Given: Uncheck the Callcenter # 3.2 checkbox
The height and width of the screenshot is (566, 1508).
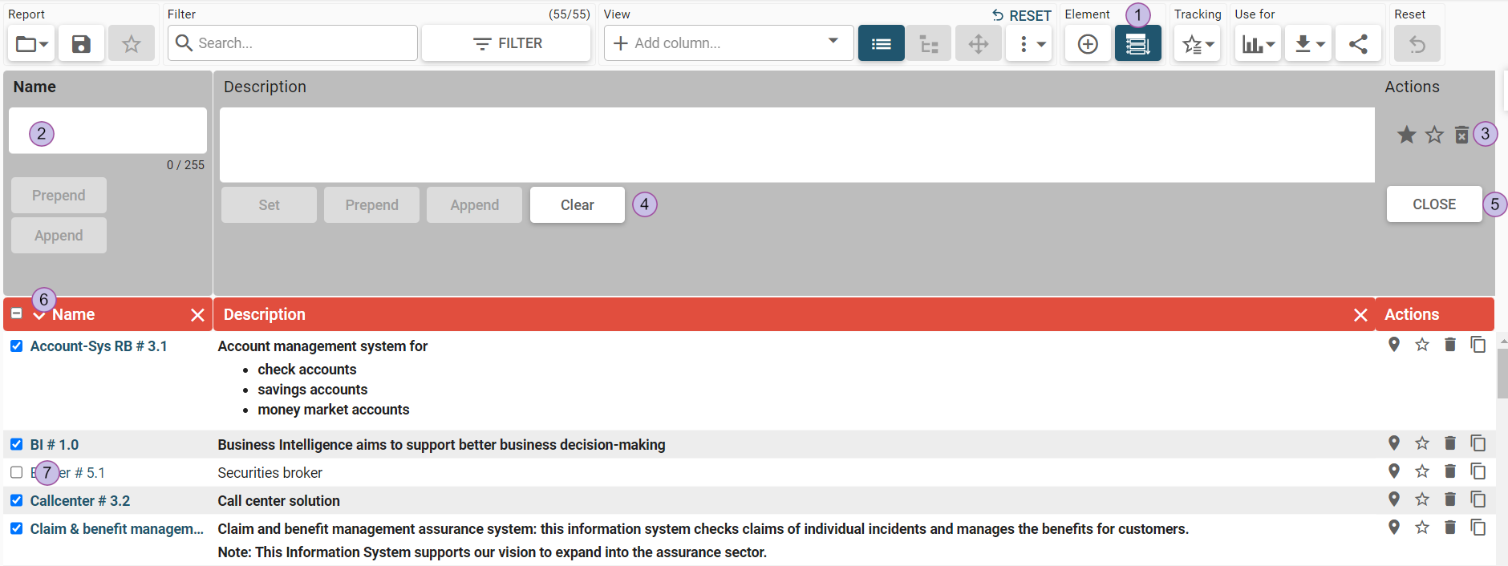Looking at the screenshot, I should [x=17, y=500].
